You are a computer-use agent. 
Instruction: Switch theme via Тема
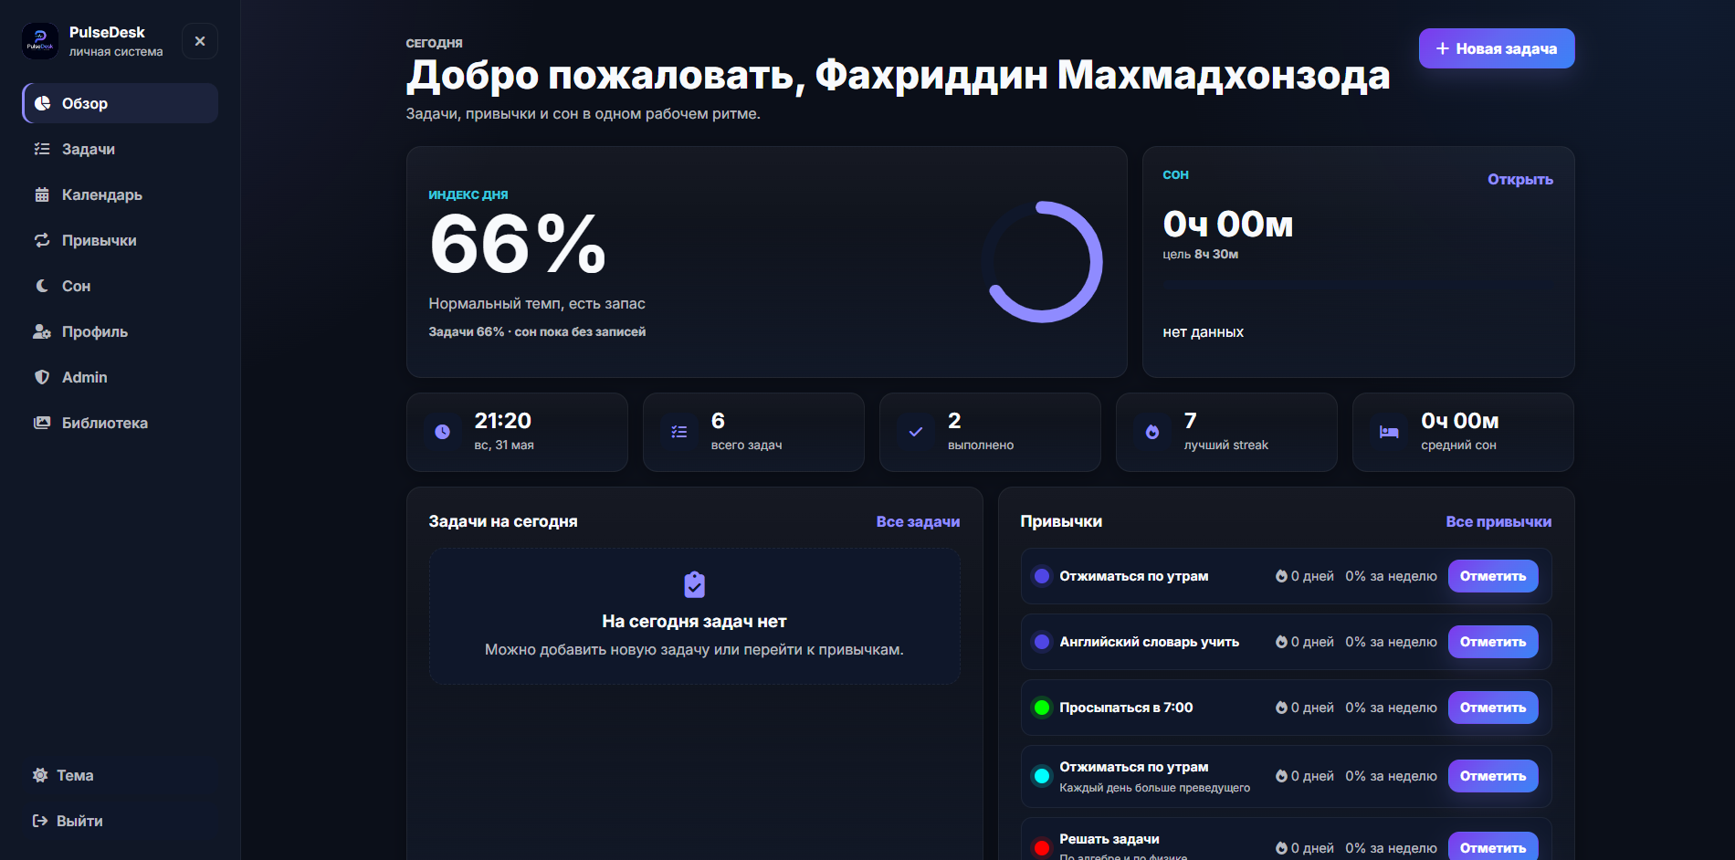coord(121,775)
